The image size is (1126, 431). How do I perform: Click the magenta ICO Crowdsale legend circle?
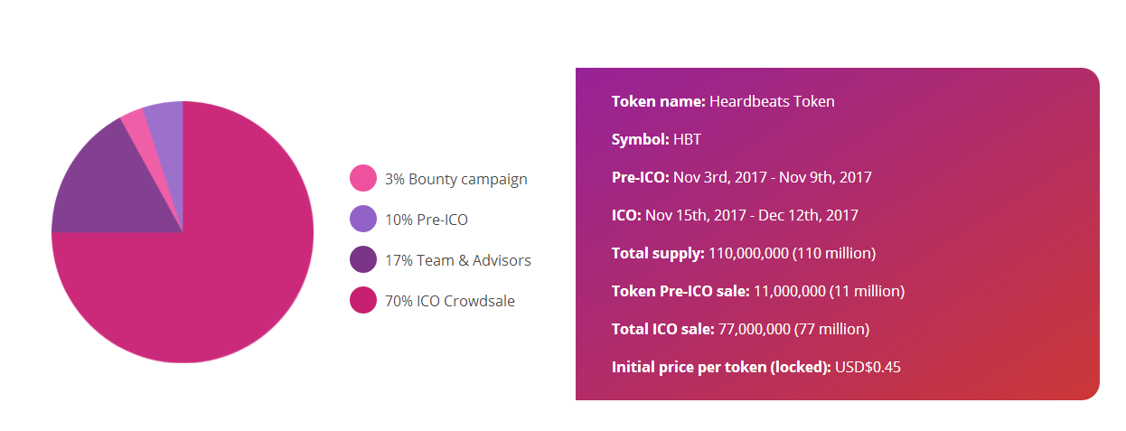(x=362, y=300)
